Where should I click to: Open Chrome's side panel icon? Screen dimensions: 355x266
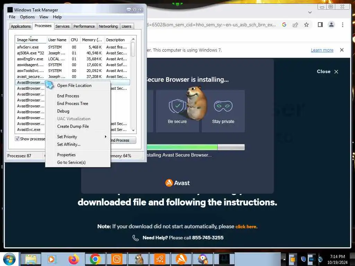[x=320, y=25]
